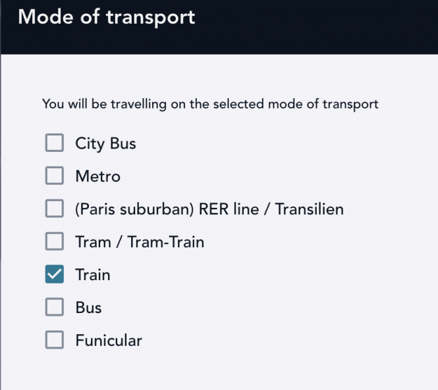The height and width of the screenshot is (390, 438).
Task: Check the Funicular checkbox
Action: [54, 340]
